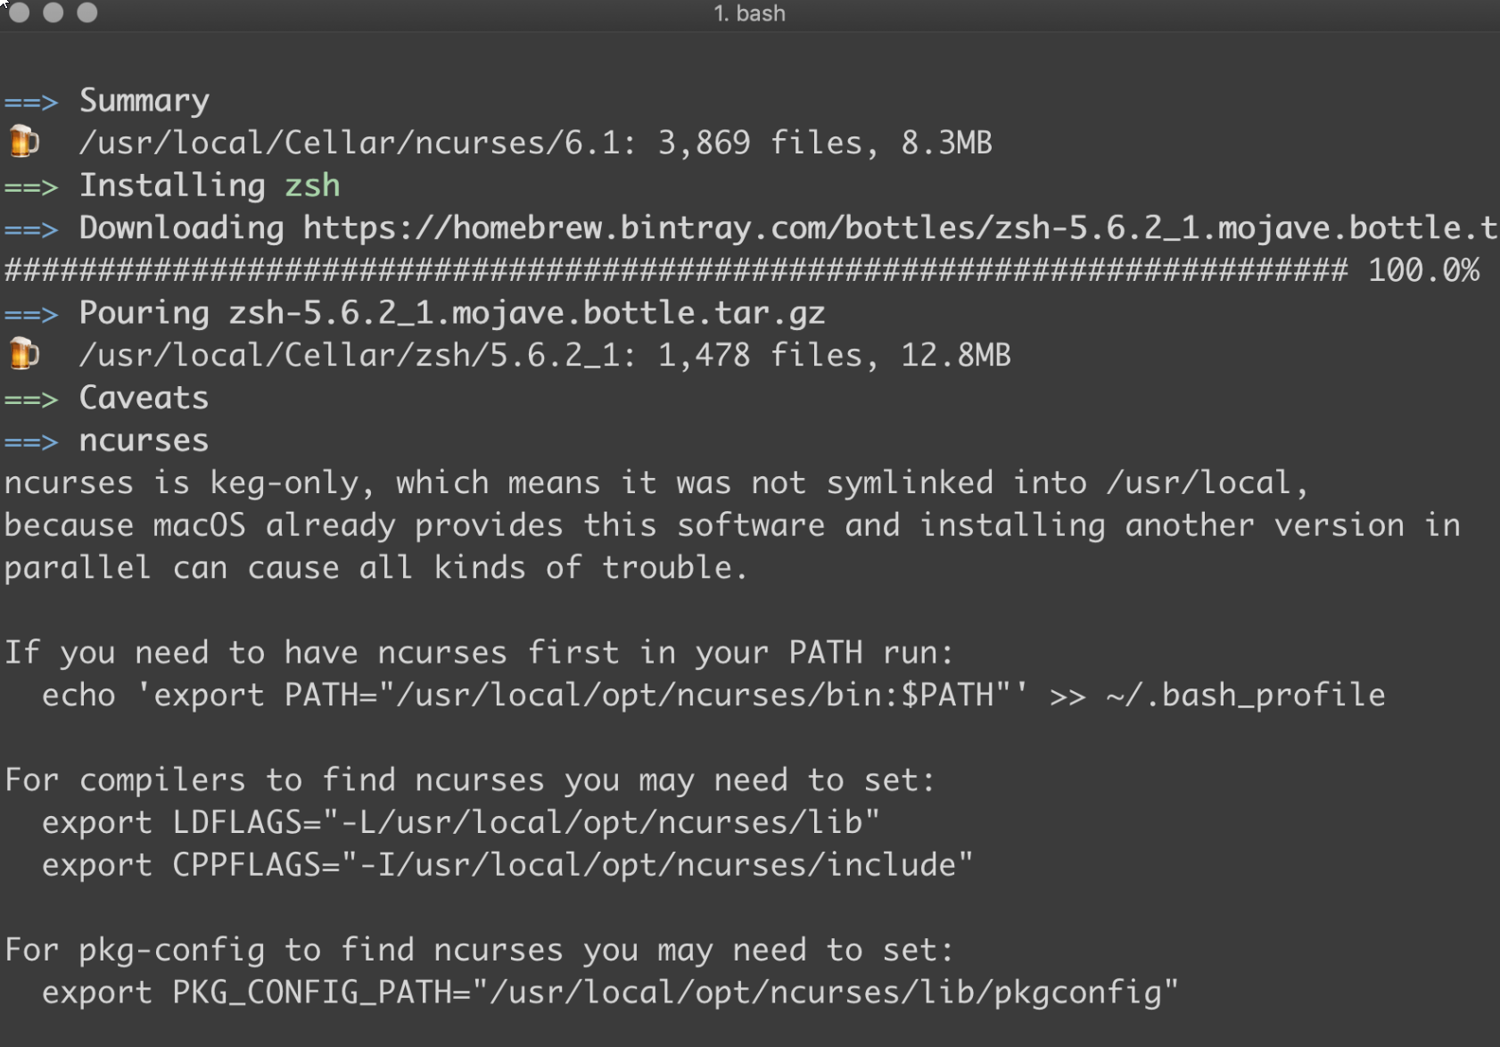Click the green arrow before Caveats
Screen dimensions: 1500x1047
click(x=31, y=400)
